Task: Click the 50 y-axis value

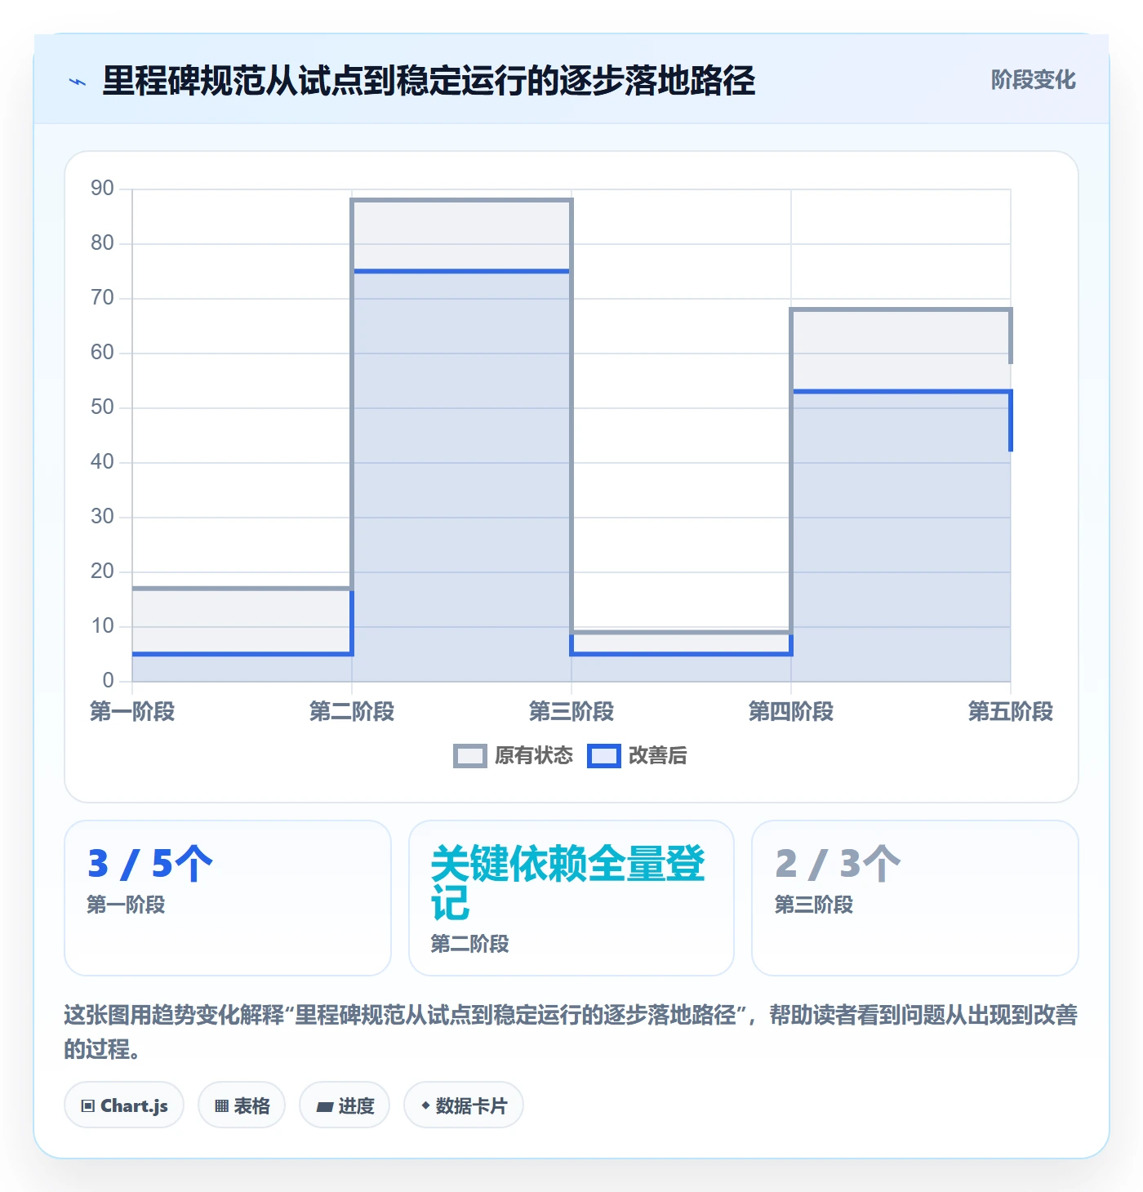Action: tap(102, 407)
